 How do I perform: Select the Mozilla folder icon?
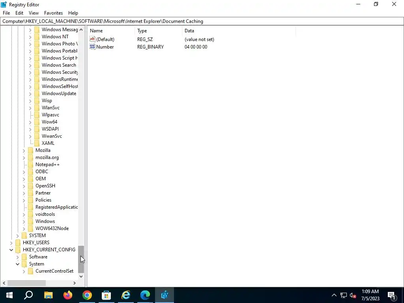click(31, 150)
